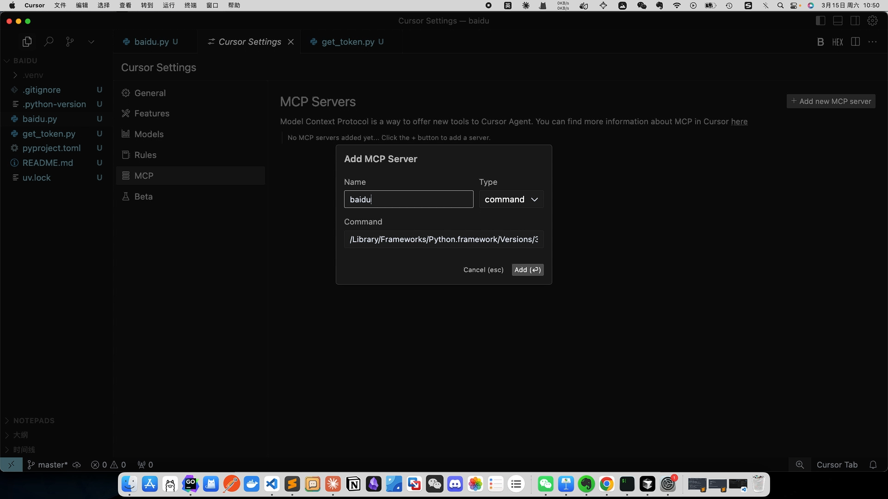Focus the Name input containing baidu
This screenshot has height=499, width=888.
[408, 199]
